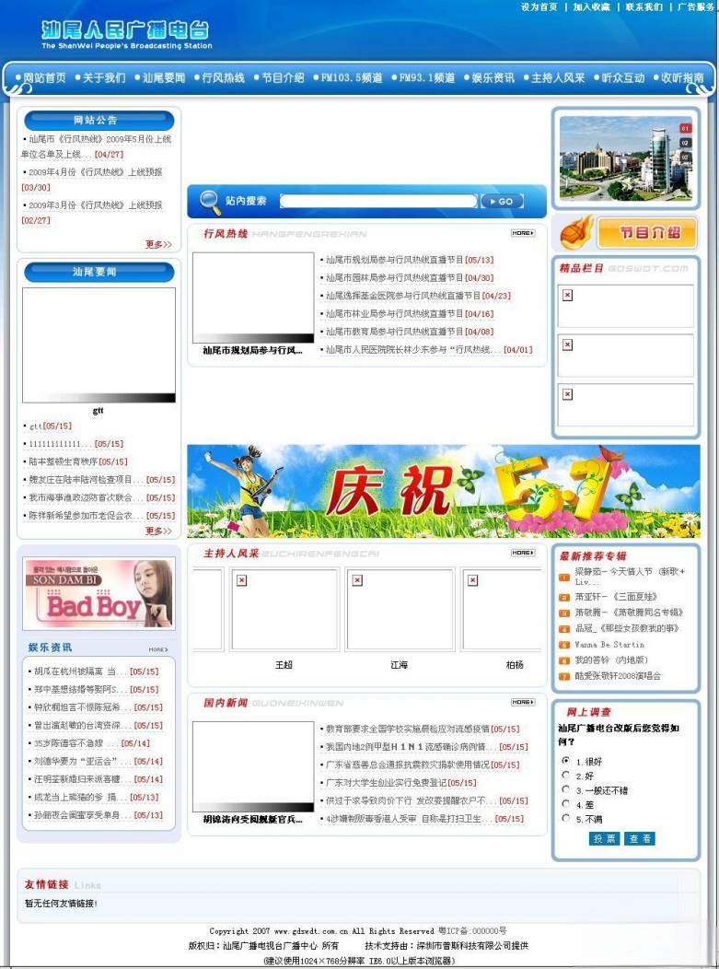Select the 3.一般还不错 survey option
This screenshot has height=969, width=719.
565,789
